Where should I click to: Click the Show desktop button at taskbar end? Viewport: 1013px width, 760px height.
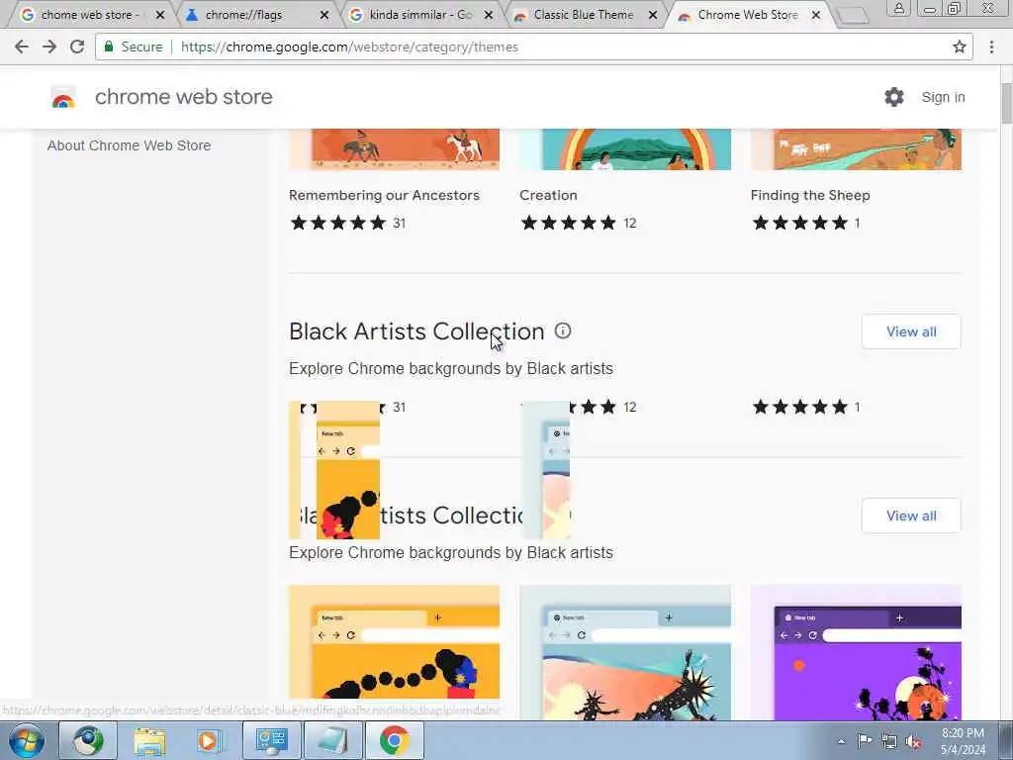(1005, 740)
